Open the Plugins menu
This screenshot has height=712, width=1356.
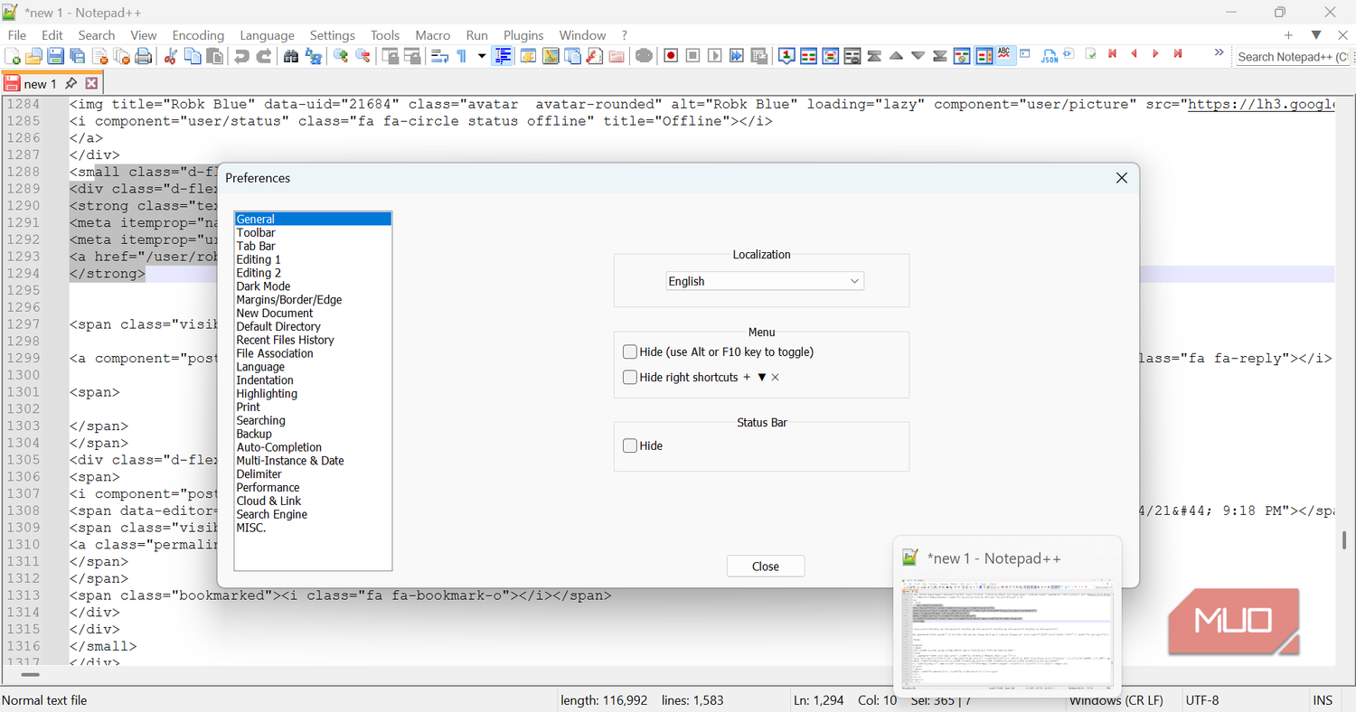coord(523,35)
